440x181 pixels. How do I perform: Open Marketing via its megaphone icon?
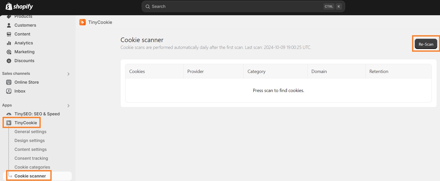9,52
